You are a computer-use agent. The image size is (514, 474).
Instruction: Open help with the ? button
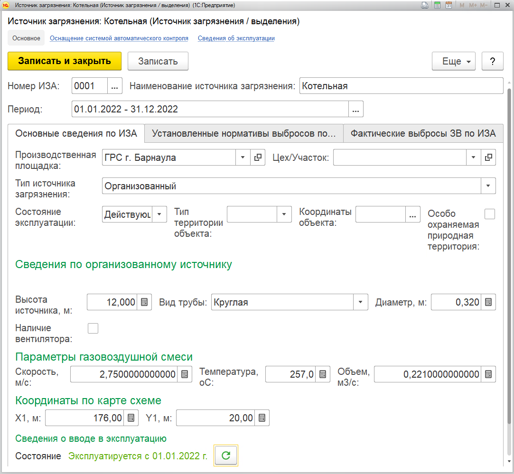point(492,61)
